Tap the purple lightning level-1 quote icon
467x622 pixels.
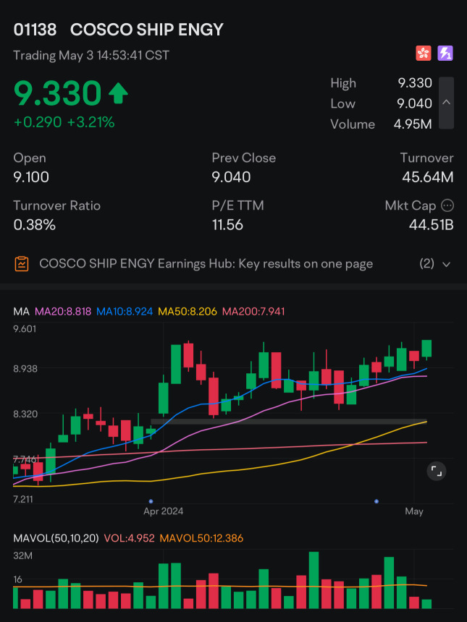[x=445, y=53]
